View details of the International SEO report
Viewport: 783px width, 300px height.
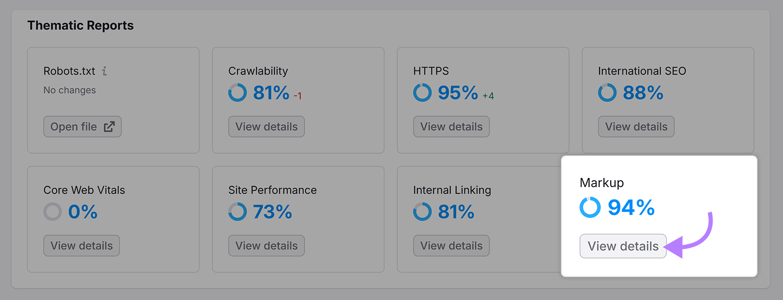[x=636, y=126]
